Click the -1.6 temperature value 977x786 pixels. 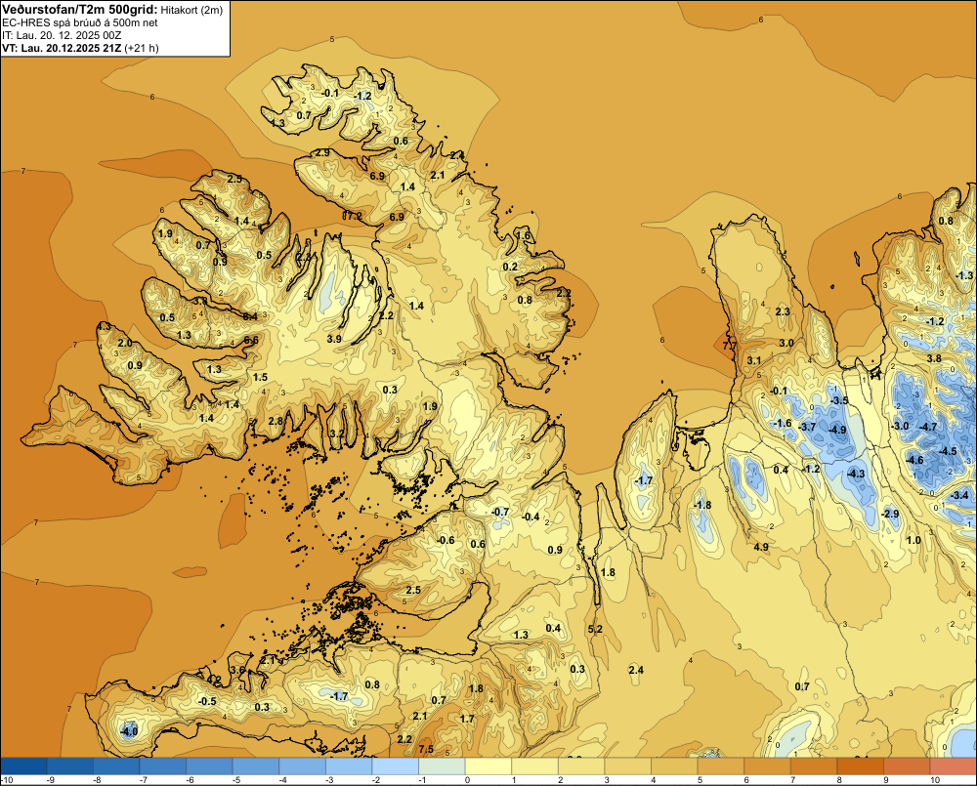click(783, 423)
